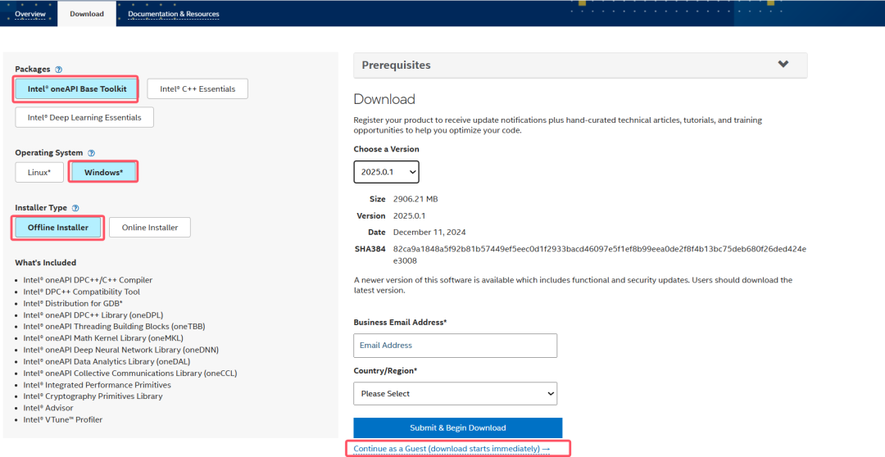The image size is (885, 457).
Task: Click Submit & Begin Download button
Action: coord(458,428)
